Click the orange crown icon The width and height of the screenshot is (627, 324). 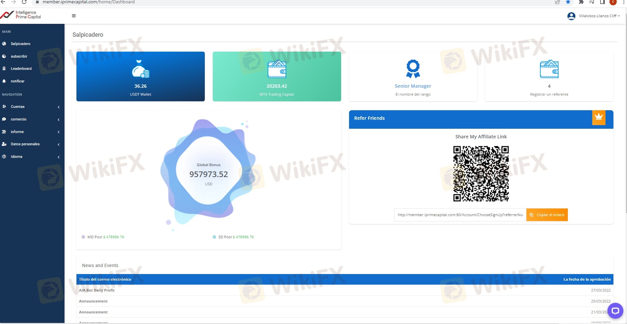pos(599,117)
